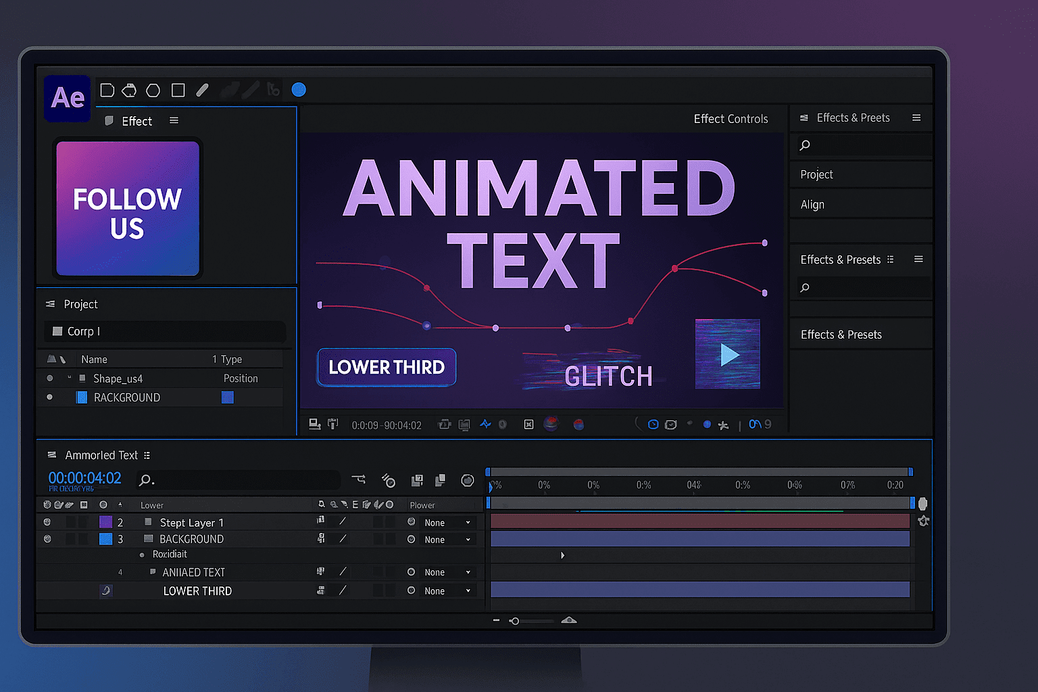Click the Hand tool icon in the toolbar

pos(128,90)
